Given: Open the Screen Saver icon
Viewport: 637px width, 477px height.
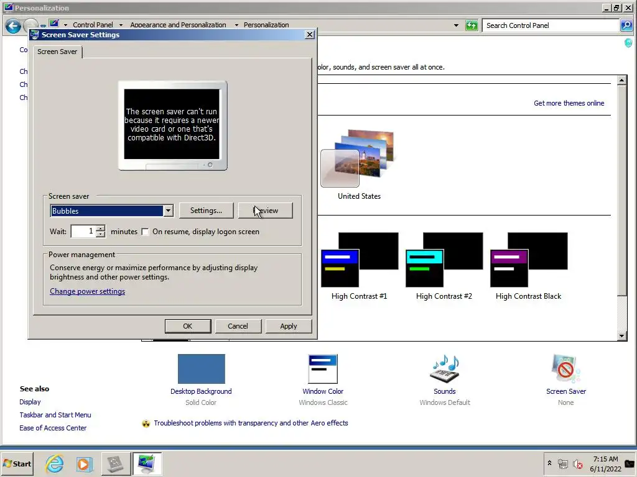Looking at the screenshot, I should 566,369.
